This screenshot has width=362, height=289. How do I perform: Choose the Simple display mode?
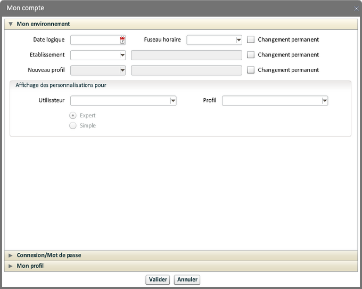[x=73, y=126]
